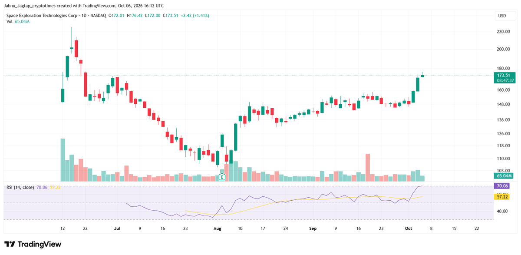Select the RSI (14, close) indicator legend
Screen dimensions: 521x255
click(21, 187)
